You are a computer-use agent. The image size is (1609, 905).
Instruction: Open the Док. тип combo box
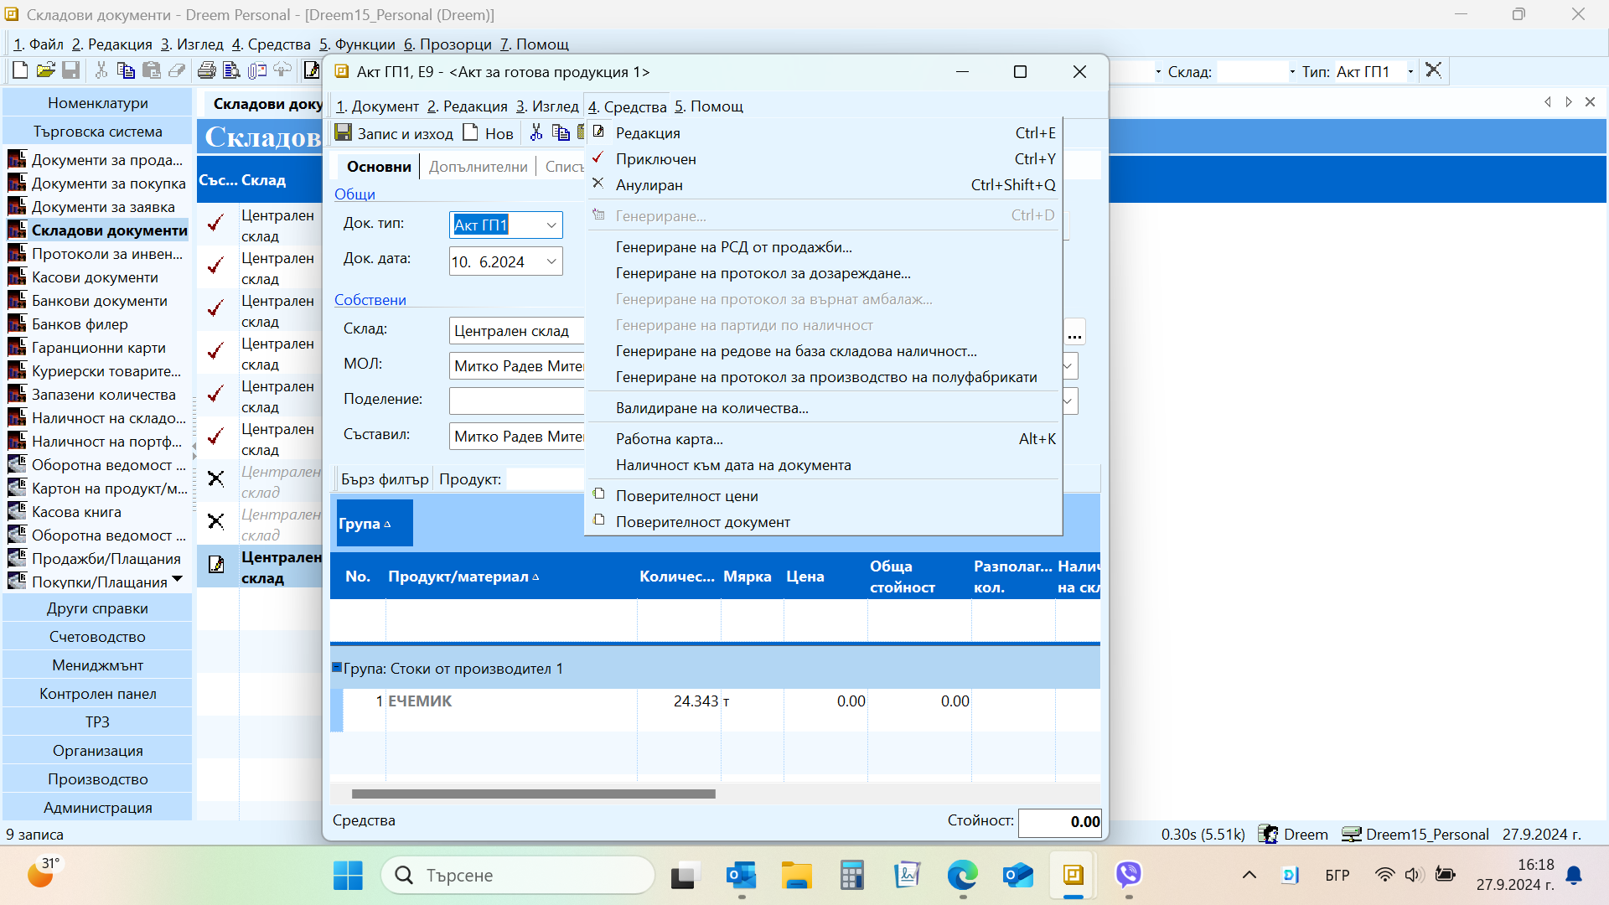pyautogui.click(x=551, y=225)
